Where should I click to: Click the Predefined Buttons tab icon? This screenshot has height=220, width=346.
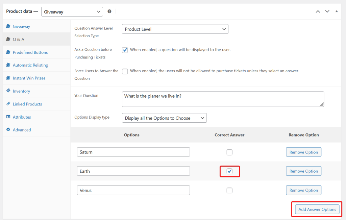click(x=8, y=52)
